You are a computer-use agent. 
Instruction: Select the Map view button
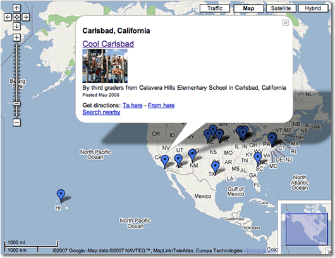pos(248,8)
